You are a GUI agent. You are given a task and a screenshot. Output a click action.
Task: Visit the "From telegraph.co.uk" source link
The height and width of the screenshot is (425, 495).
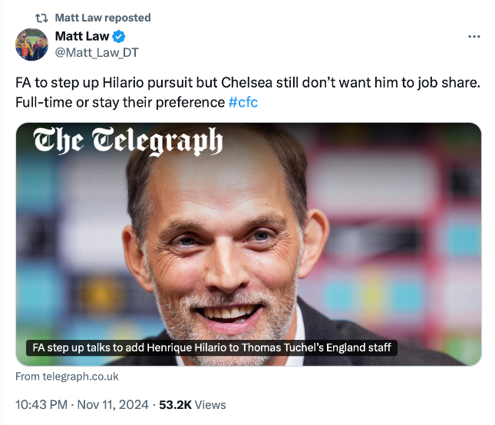tap(67, 377)
